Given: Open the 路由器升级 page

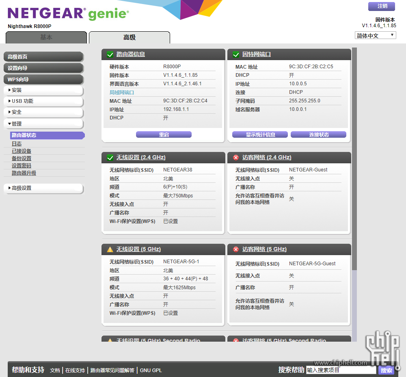Looking at the screenshot, I should point(24,173).
